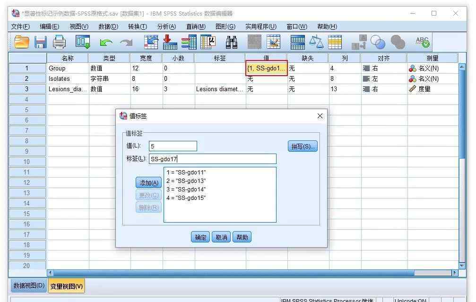Image resolution: width=476 pixels, height=302 pixels.
Task: Click the Isolates variable name cell
Action: click(68, 78)
